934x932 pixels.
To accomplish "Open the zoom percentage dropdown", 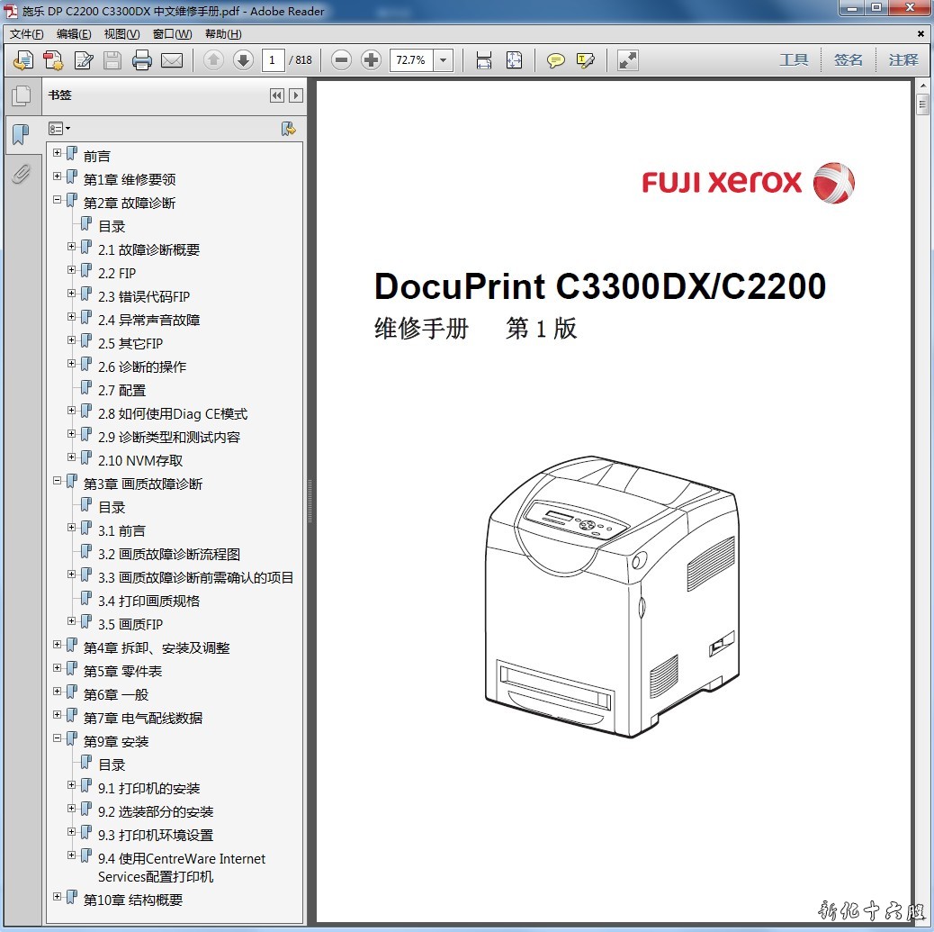I will coord(444,60).
